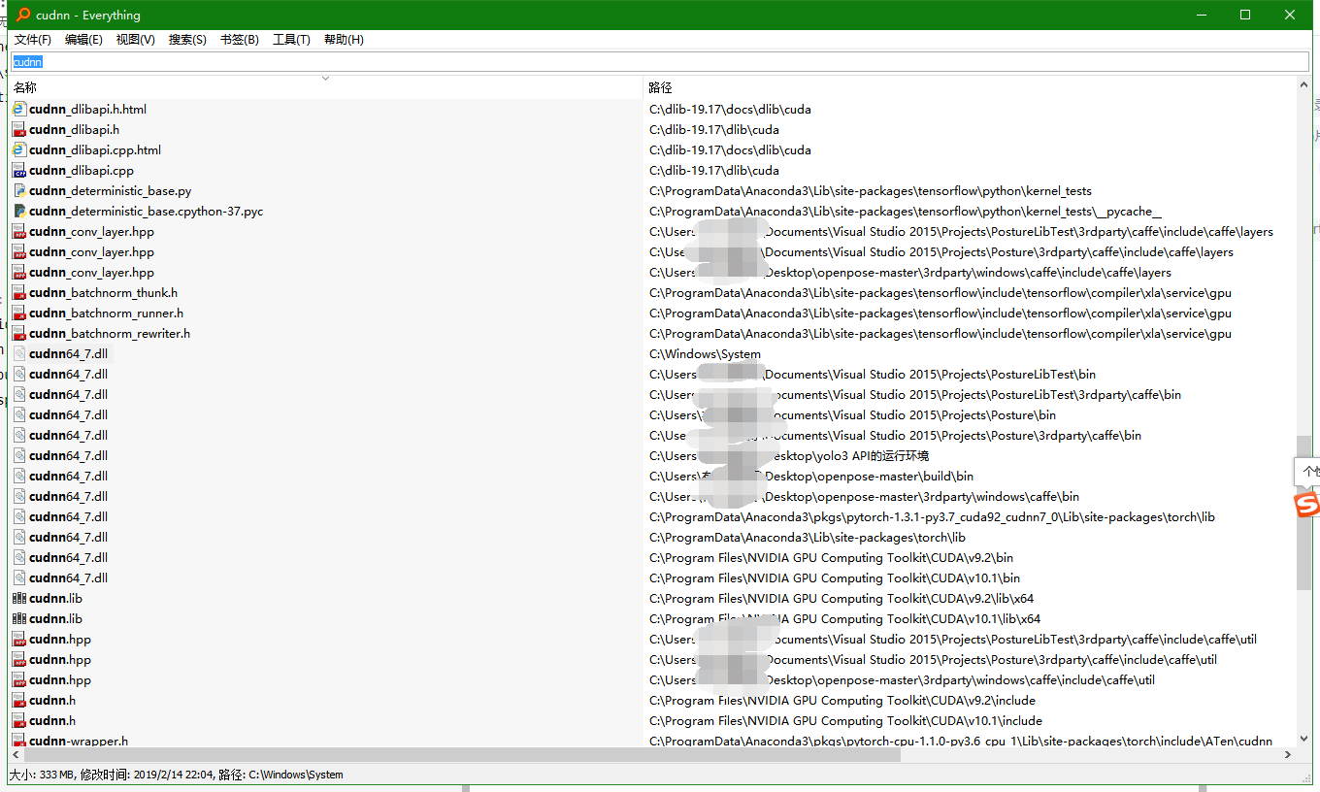1320x792 pixels.
Task: Open the 文件(F) menu
Action: [32, 39]
